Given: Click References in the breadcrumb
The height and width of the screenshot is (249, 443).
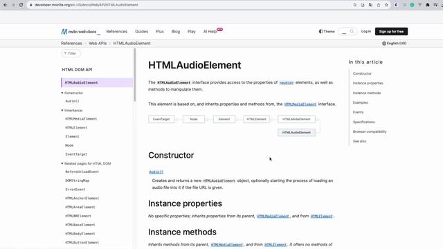Looking at the screenshot, I should point(71,44).
